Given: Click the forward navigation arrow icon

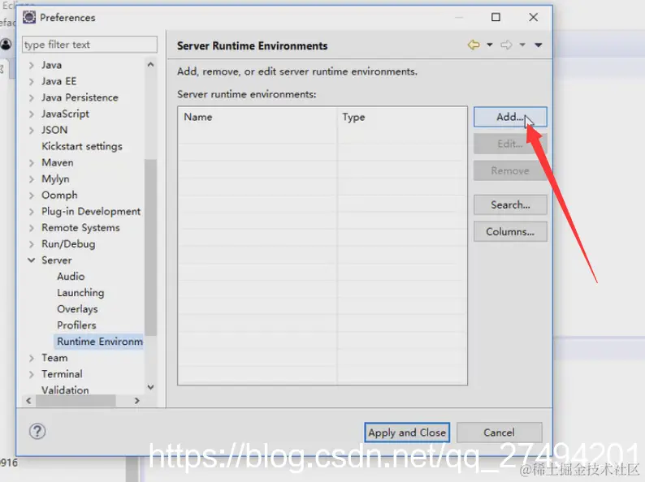Looking at the screenshot, I should (x=506, y=45).
